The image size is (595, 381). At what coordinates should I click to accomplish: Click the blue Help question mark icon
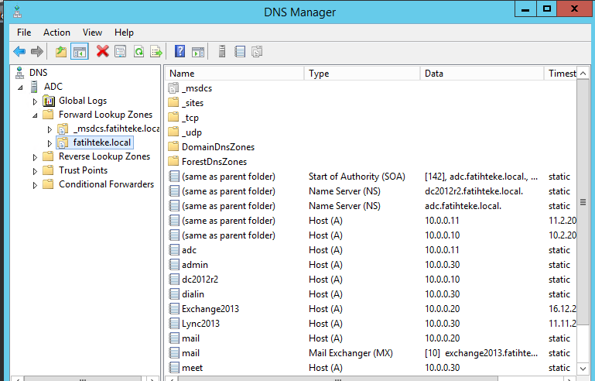[180, 51]
